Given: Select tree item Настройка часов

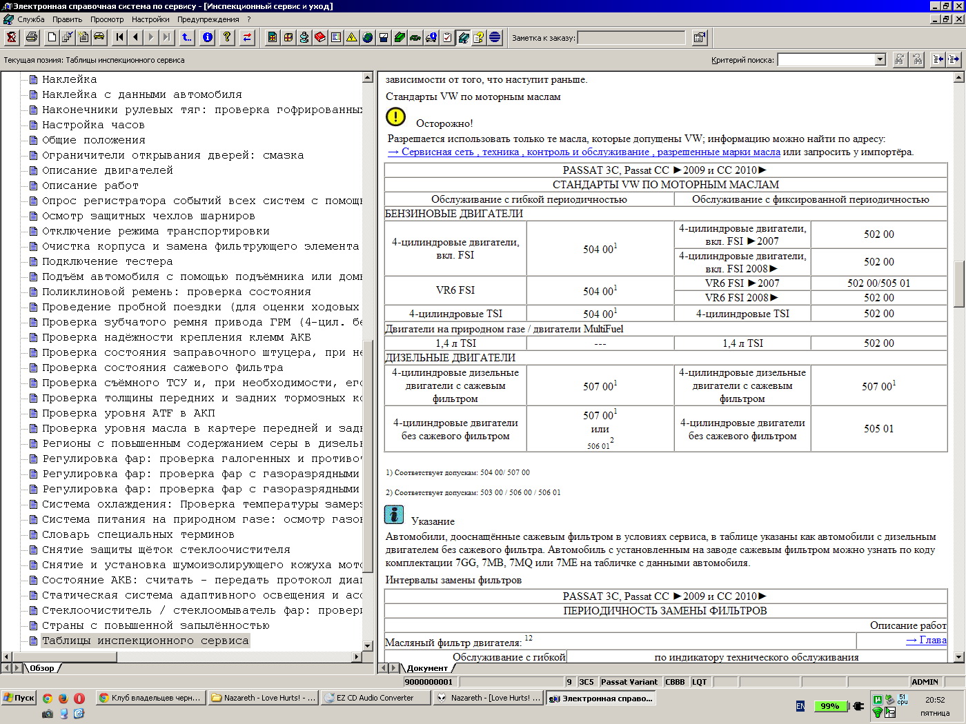Looking at the screenshot, I should click(93, 125).
